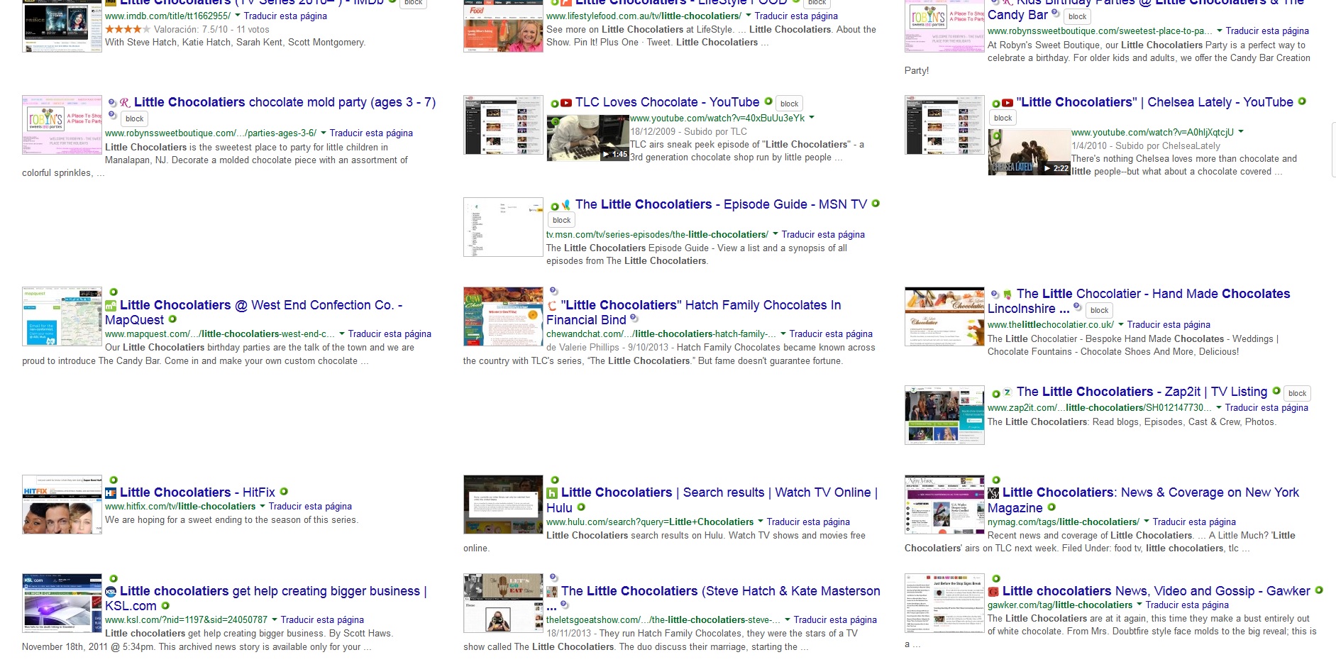Click the HitFix favicon beside Little Chocolatiers - HitFix
Screen dimensions: 1336x667
click(111, 493)
